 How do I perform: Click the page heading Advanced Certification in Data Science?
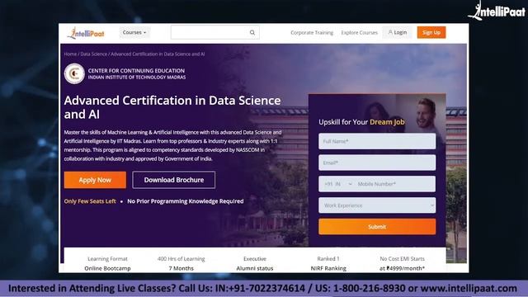172,107
